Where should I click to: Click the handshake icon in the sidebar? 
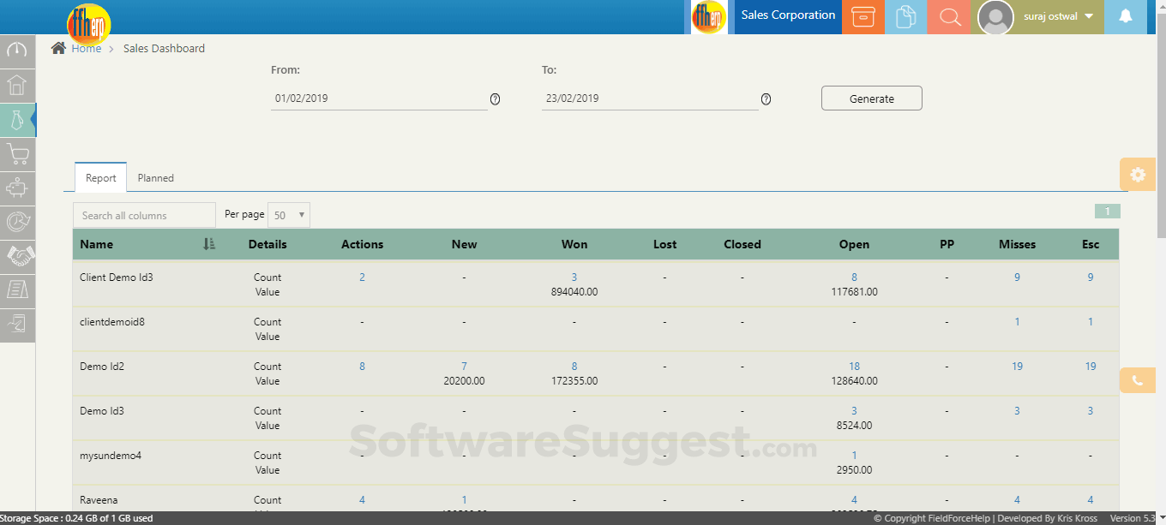(x=17, y=256)
